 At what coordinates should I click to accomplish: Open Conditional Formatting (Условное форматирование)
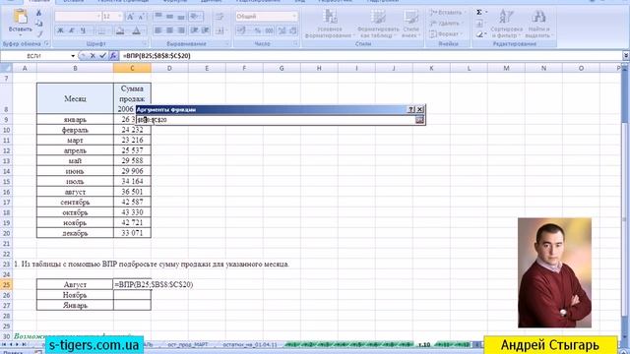tap(329, 24)
